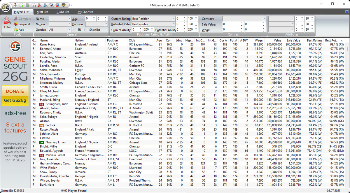Click the quick-access page icon with green up arrow
Viewport: 350px width, 193px height.
[22, 5]
